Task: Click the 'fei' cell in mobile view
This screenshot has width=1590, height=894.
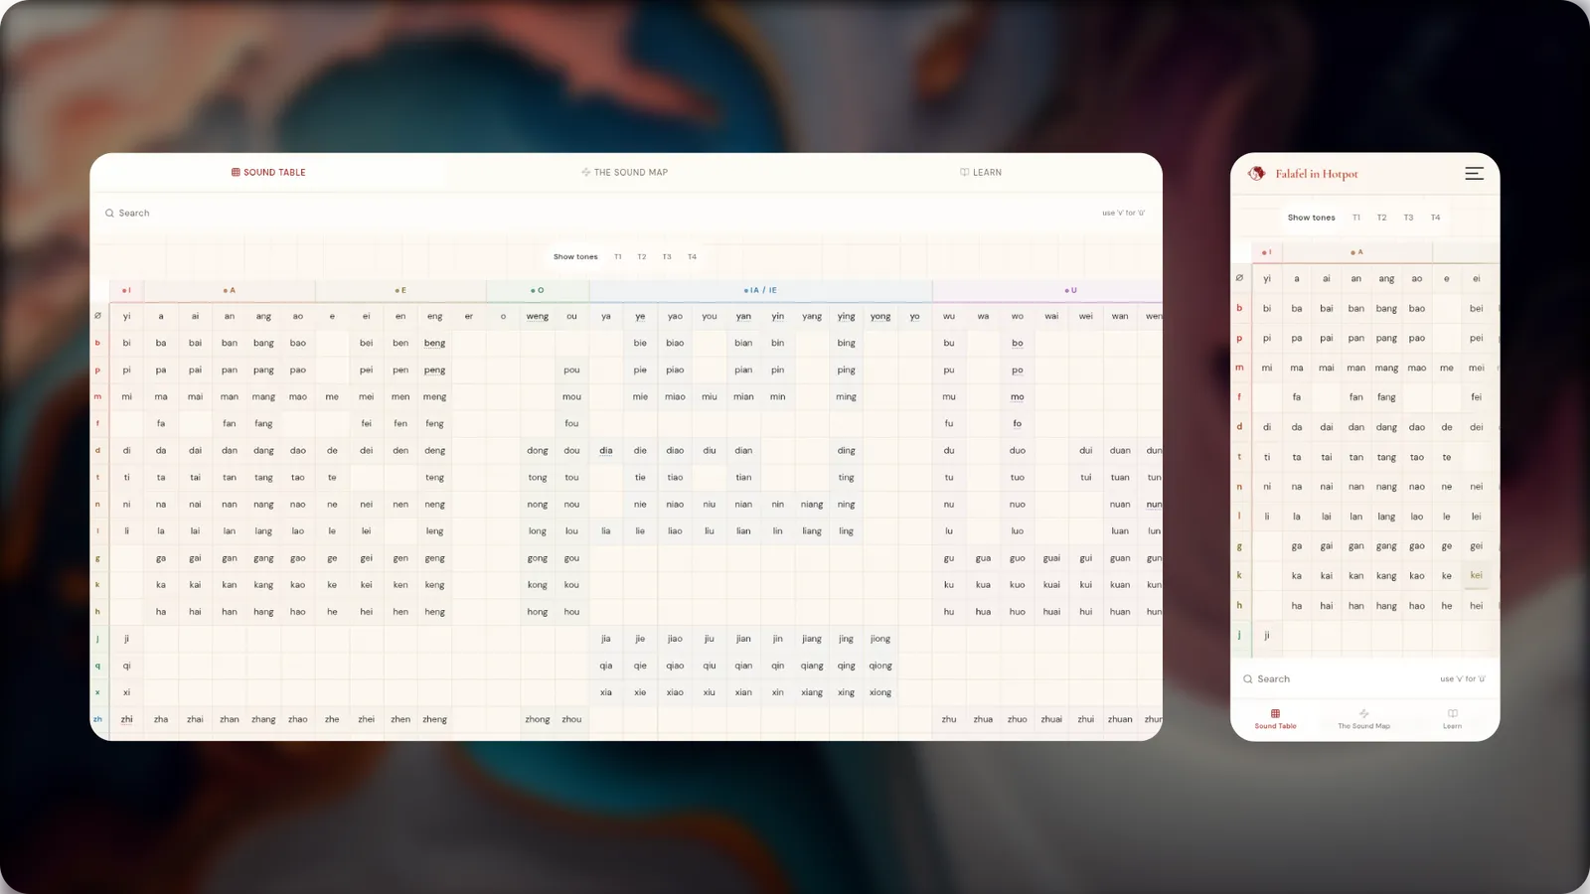Action: pos(1477,397)
